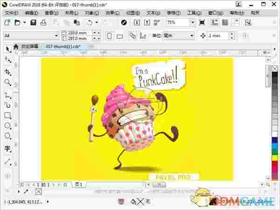The image size is (280, 210).
Task: Click the eyedropper icon near the status bar
Action: (26, 192)
